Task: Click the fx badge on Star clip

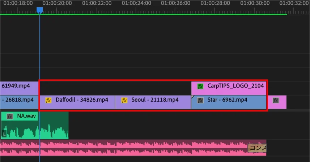Action: tap(200, 101)
